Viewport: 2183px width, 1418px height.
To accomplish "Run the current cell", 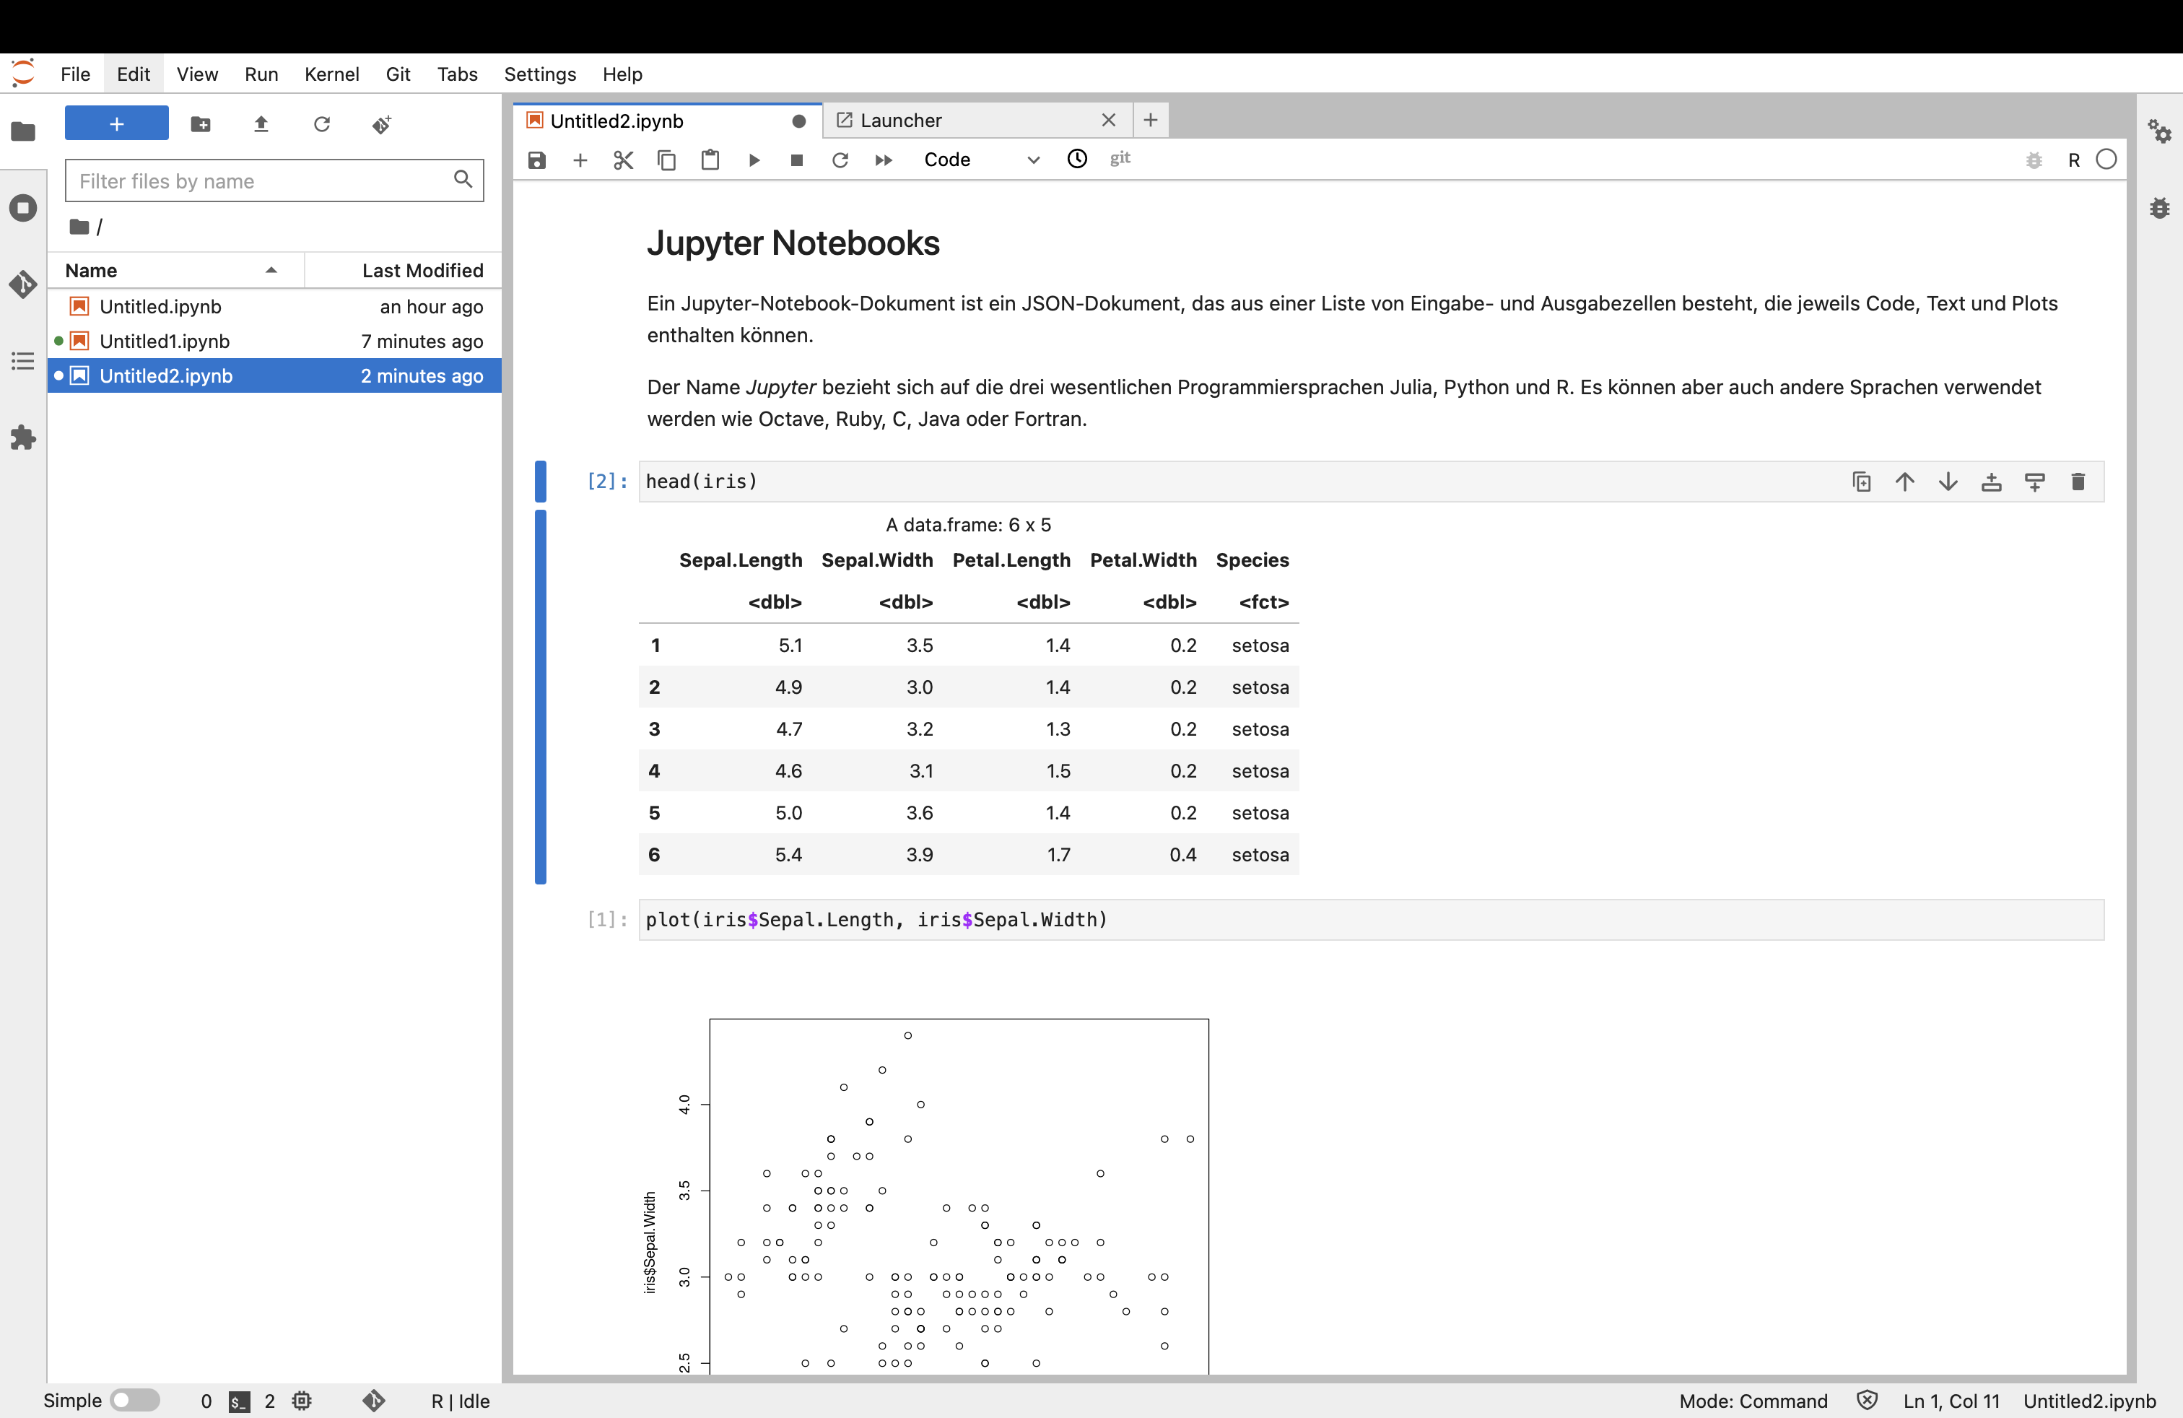I will click(x=753, y=160).
